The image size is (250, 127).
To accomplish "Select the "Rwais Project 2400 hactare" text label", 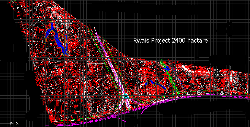I will tap(171, 40).
